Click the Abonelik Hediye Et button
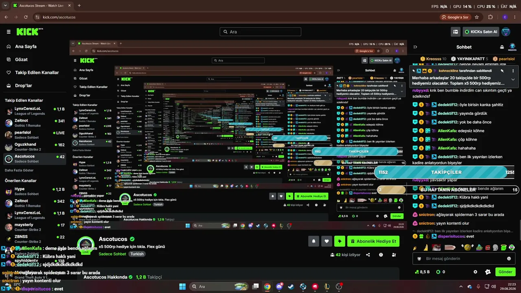The height and width of the screenshot is (293, 521). (x=373, y=241)
